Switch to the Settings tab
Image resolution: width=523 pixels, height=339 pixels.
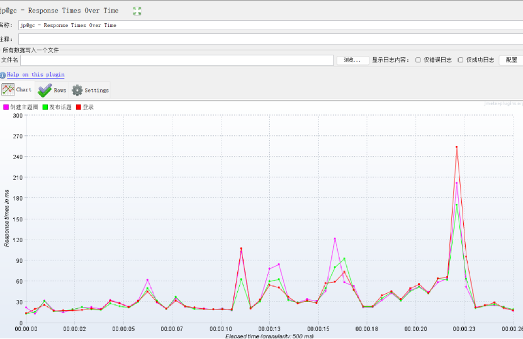pos(90,90)
